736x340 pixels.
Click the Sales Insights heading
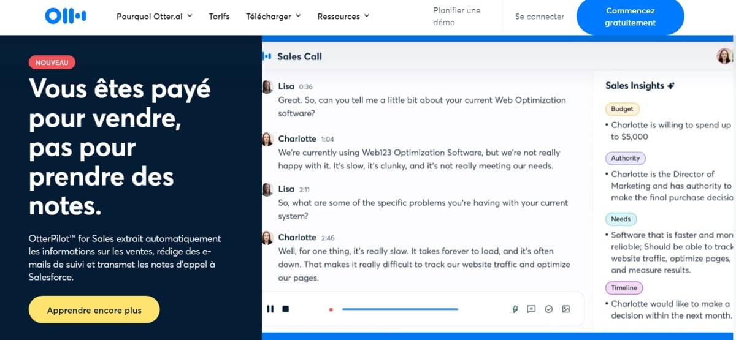coord(635,86)
